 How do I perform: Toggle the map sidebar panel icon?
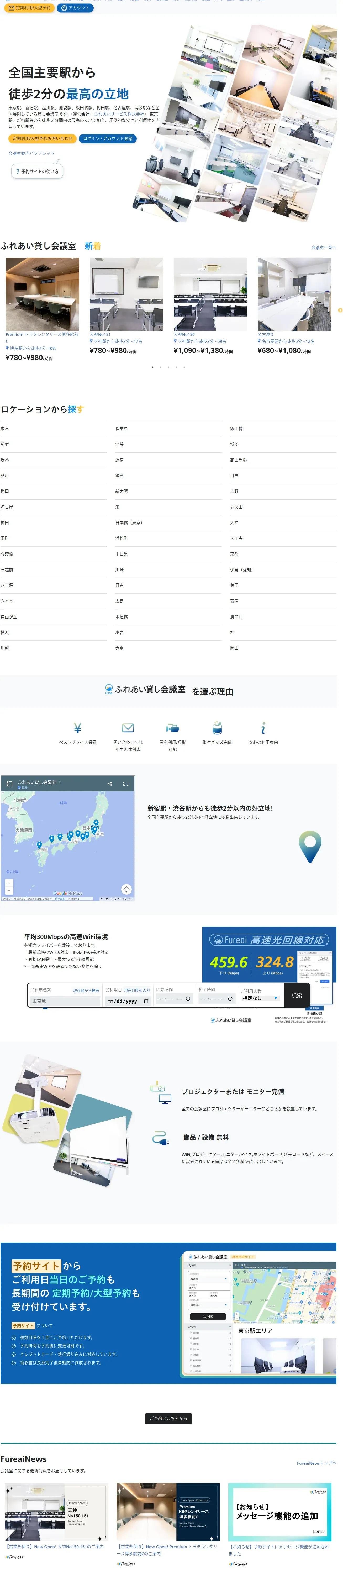(9, 784)
